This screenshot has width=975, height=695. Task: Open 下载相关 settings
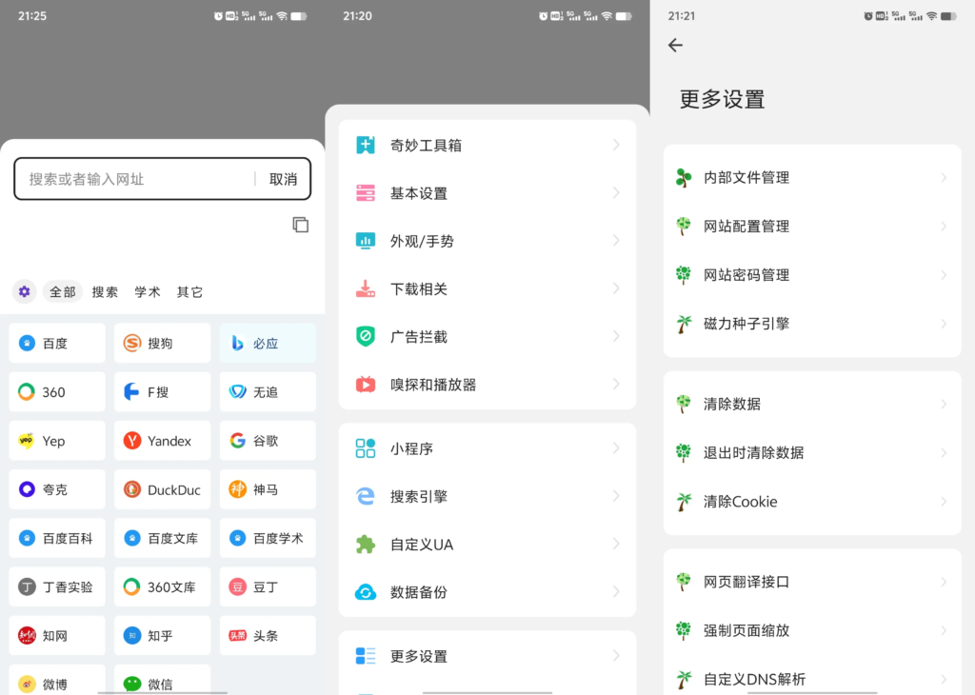point(487,288)
